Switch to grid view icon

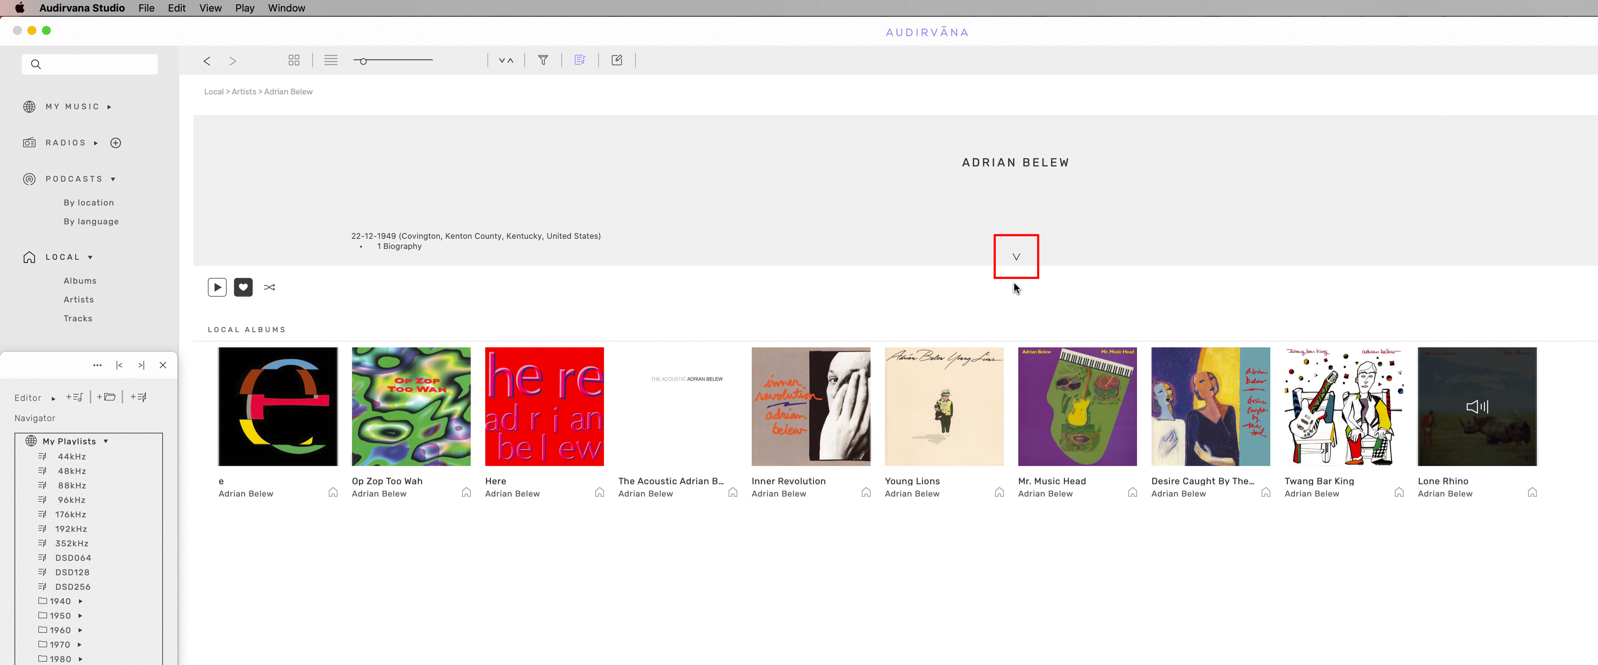tap(294, 60)
